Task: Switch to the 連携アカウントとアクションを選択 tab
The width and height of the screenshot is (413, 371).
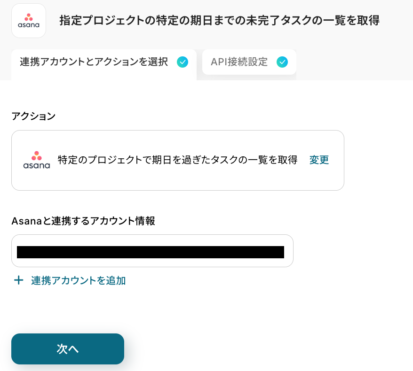Action: 94,62
